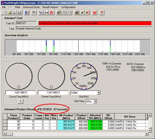Click the Sample Intermod Study task field
This screenshot has height=139, width=155.
point(84,29)
